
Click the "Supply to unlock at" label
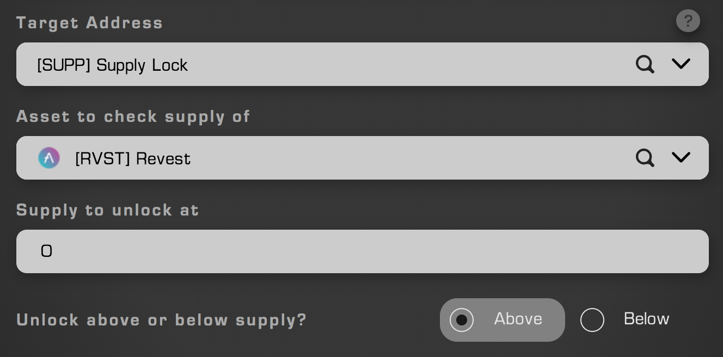point(108,210)
